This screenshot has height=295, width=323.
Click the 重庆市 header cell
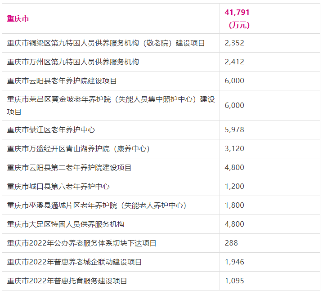tap(18, 19)
